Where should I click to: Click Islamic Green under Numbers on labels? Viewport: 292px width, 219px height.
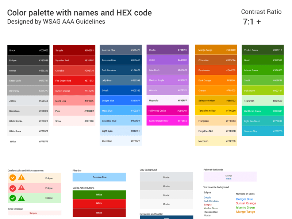[x=245, y=207]
